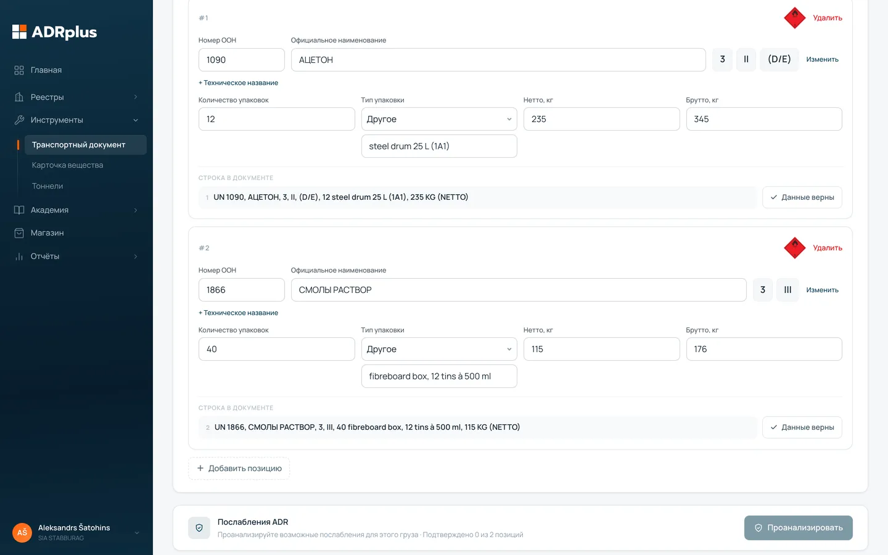Confirm Данные верны for UN 1866 line
This screenshot has width=888, height=555.
(x=802, y=427)
